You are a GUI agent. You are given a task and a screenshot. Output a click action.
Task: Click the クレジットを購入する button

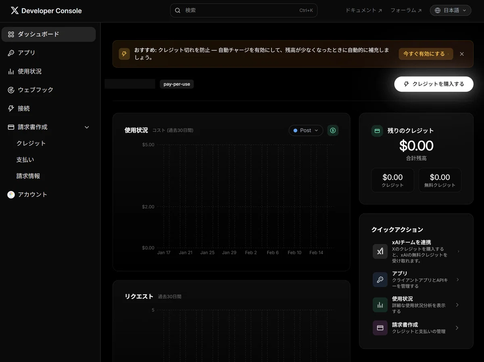click(x=434, y=84)
